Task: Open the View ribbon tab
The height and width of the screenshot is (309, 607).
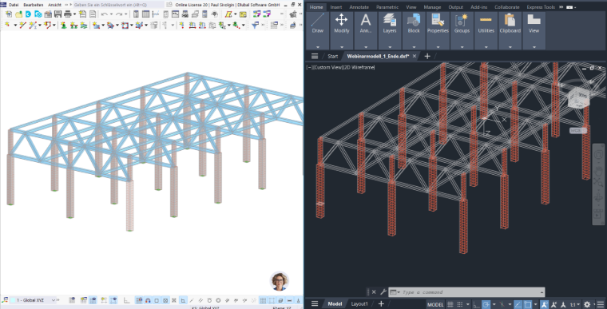Action: click(x=411, y=7)
